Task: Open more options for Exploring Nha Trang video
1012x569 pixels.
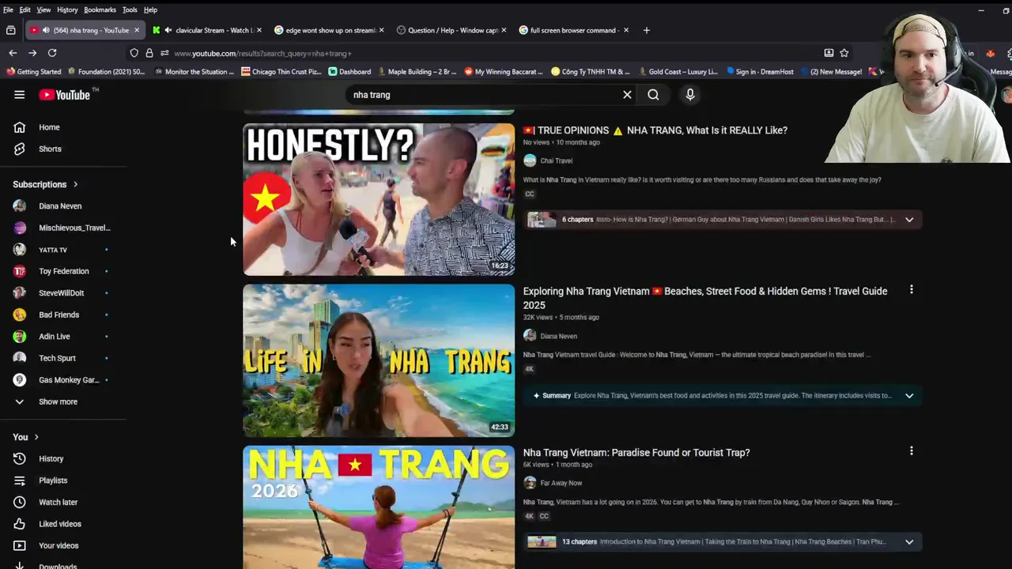Action: coord(912,290)
